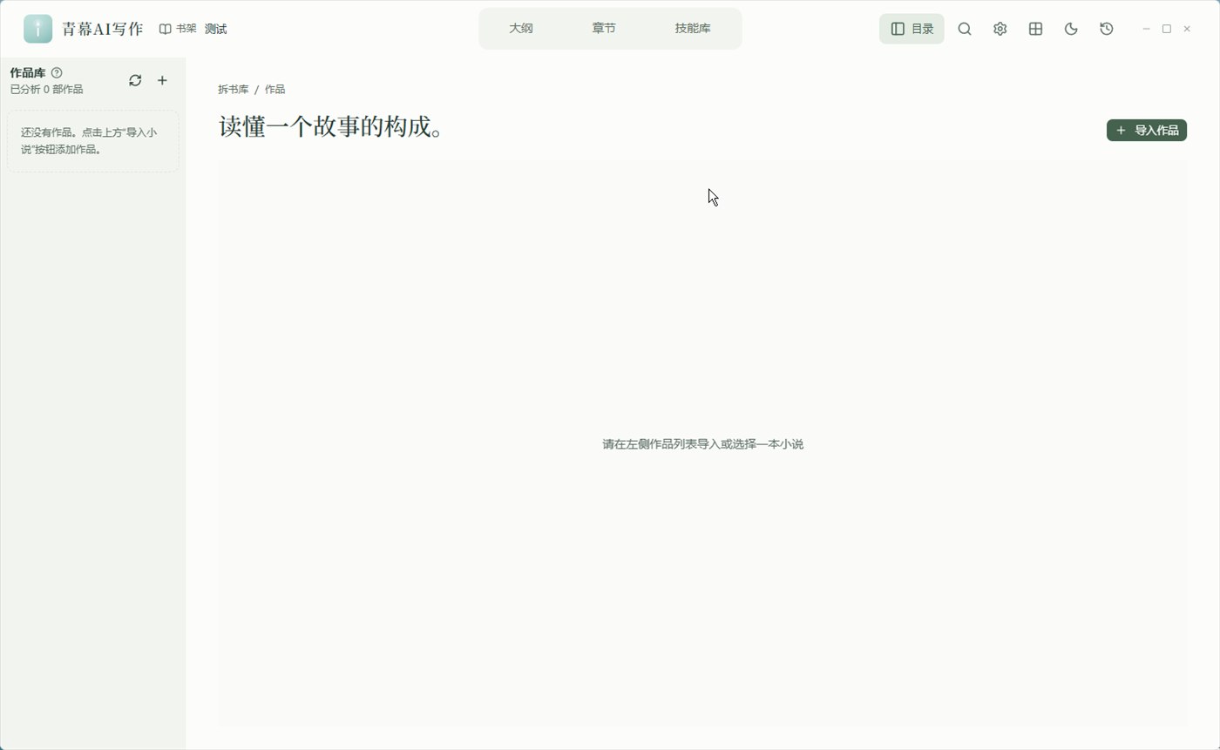This screenshot has width=1220, height=750.
Task: Click the empty-library hint 还没有作品
Action: [92, 141]
